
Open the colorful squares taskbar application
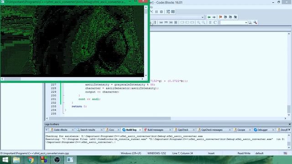[44, 160]
